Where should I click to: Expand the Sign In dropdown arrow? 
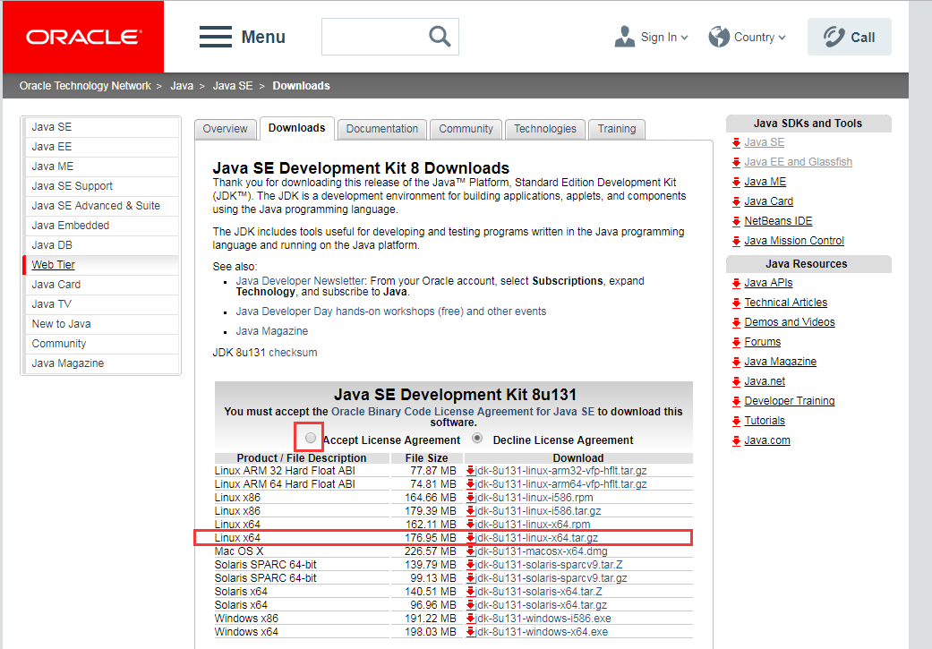point(684,38)
